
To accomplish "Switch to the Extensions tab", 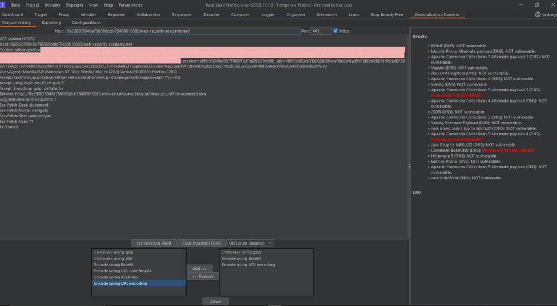I will click(x=327, y=15).
